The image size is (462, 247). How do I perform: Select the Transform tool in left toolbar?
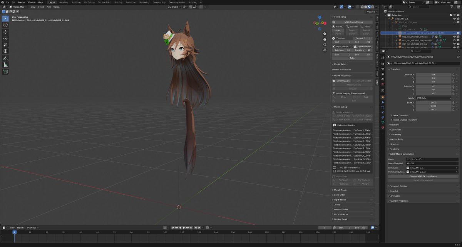click(x=6, y=51)
